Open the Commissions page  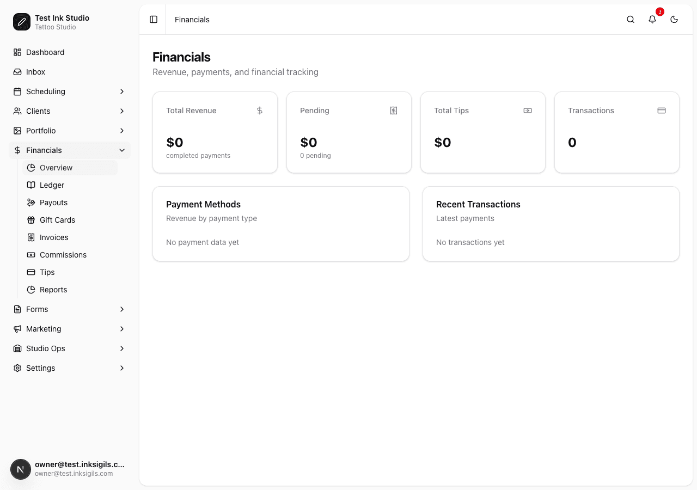point(63,255)
